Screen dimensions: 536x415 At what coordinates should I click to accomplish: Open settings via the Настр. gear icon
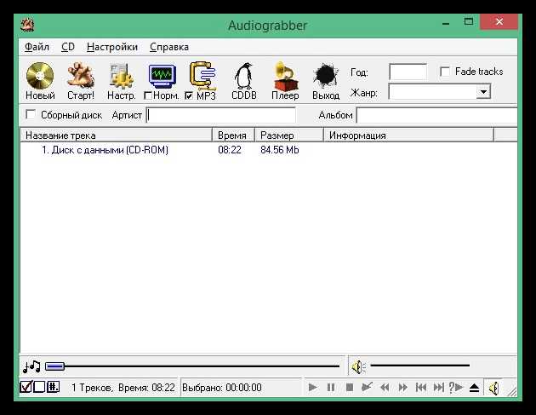click(x=121, y=76)
